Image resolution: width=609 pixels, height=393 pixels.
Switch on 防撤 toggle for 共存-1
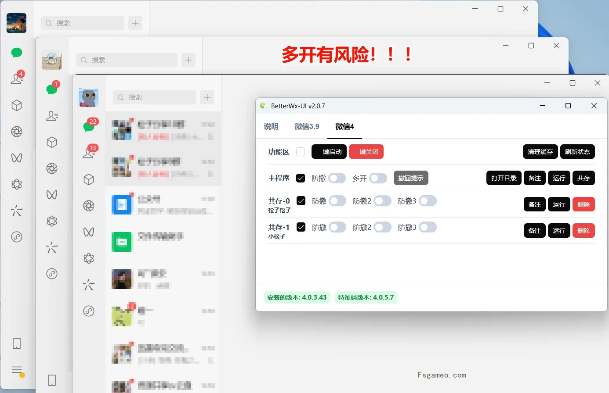pyautogui.click(x=337, y=227)
